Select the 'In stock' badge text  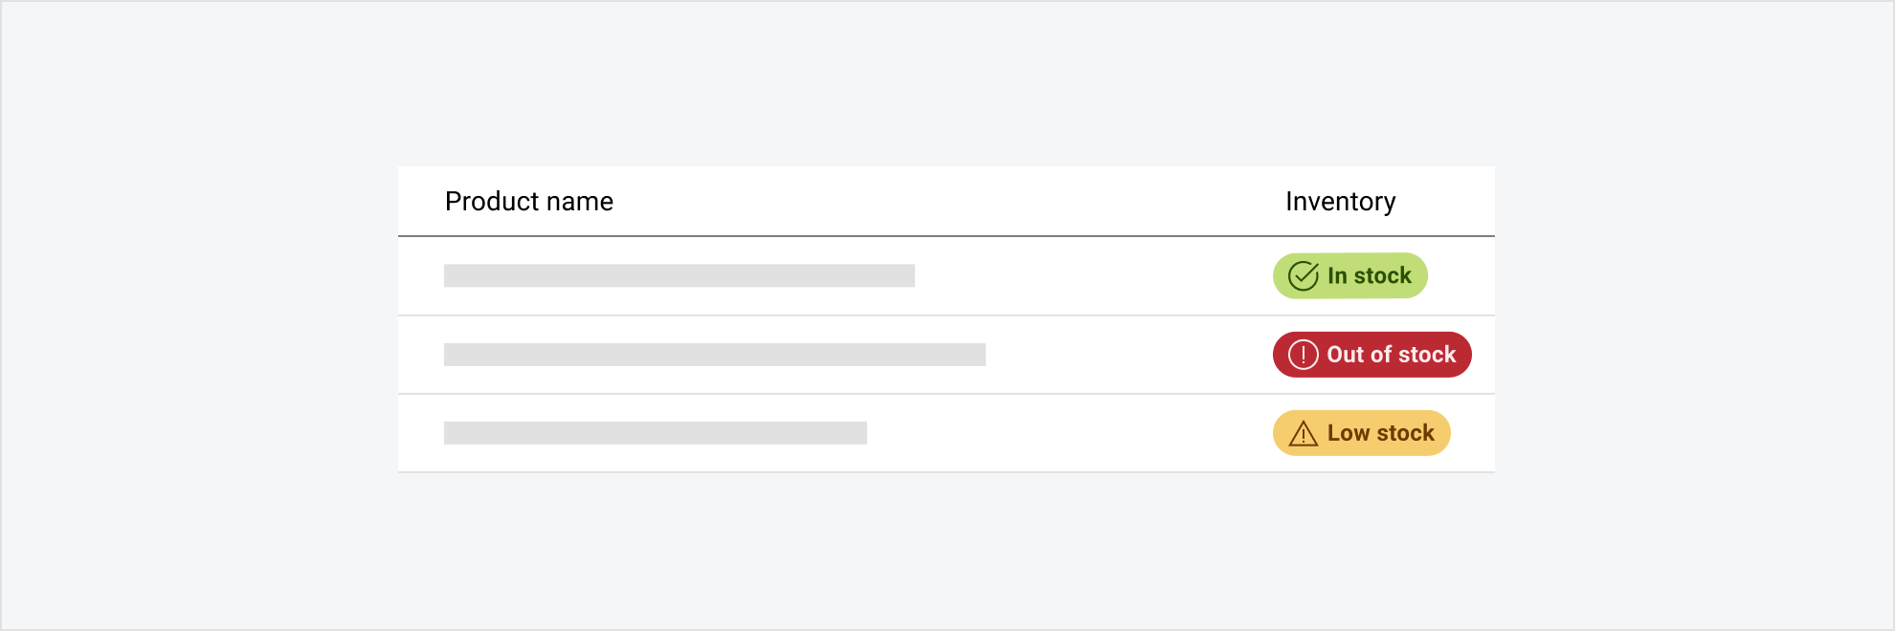coord(1369,276)
